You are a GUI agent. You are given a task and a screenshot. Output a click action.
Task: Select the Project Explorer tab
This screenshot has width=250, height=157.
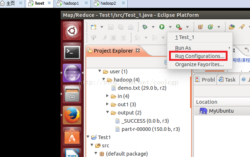tap(113, 51)
